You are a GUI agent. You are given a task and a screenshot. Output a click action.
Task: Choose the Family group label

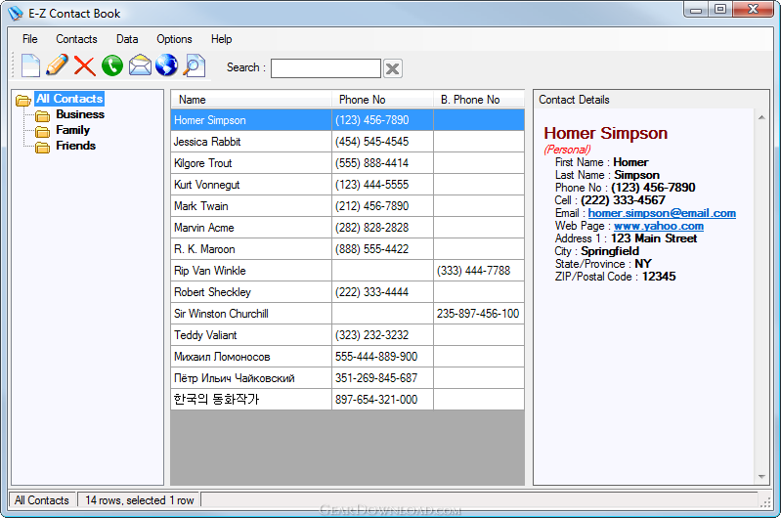72,130
